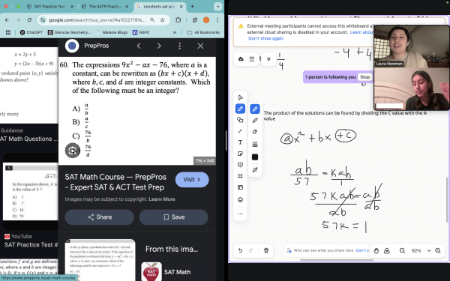The height and width of the screenshot is (281, 450).
Task: Undo last whiteboard action
Action: [240, 250]
